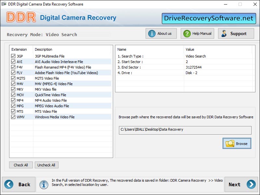This screenshot has height=195, width=260.
Task: Select the 'QuickTime Video File' description
Action: 50,95
